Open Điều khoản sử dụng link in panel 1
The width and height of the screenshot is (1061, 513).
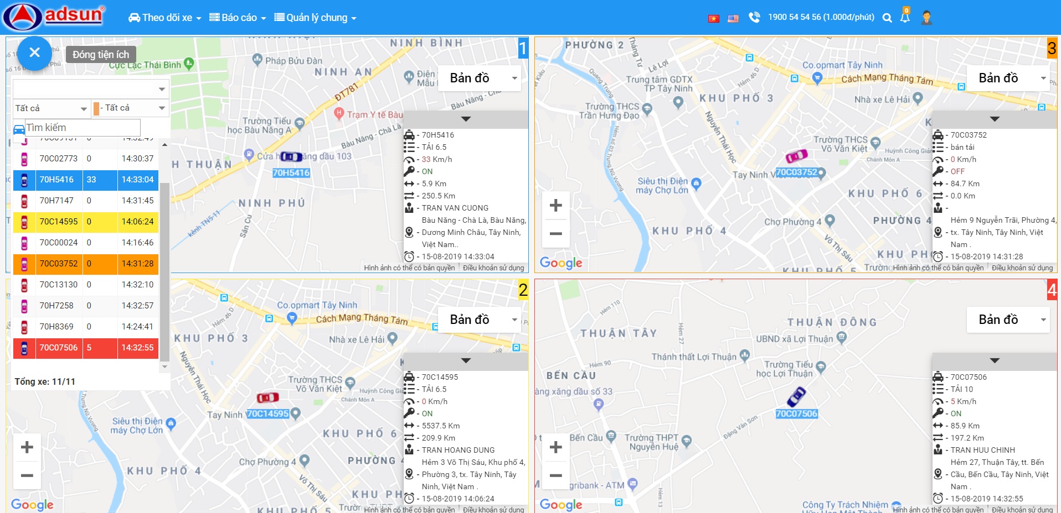[493, 268]
